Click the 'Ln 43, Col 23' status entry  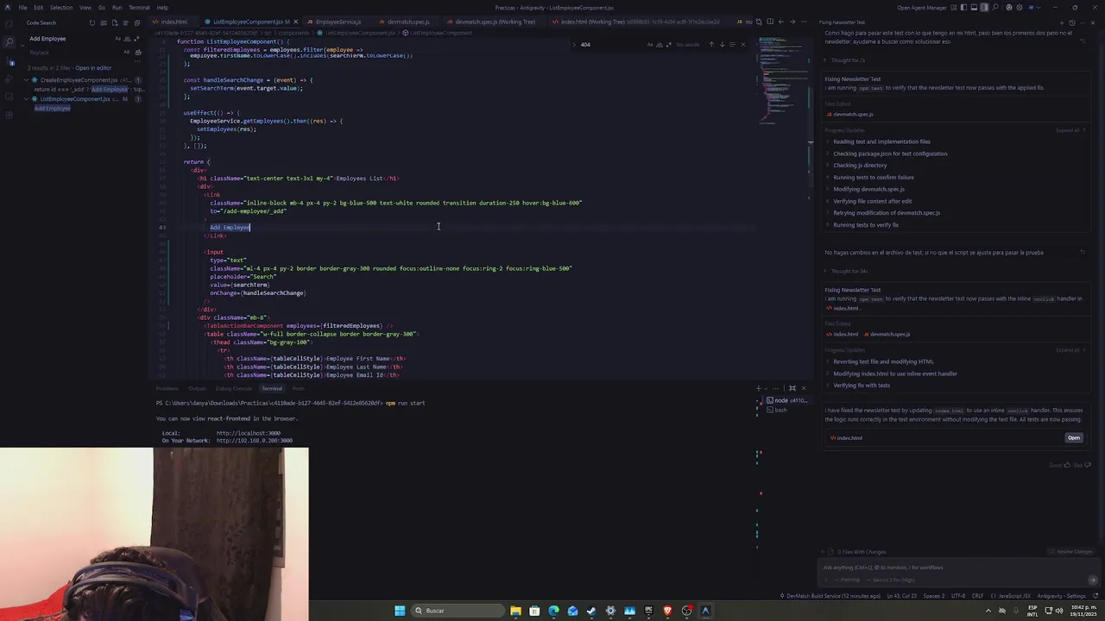902,596
